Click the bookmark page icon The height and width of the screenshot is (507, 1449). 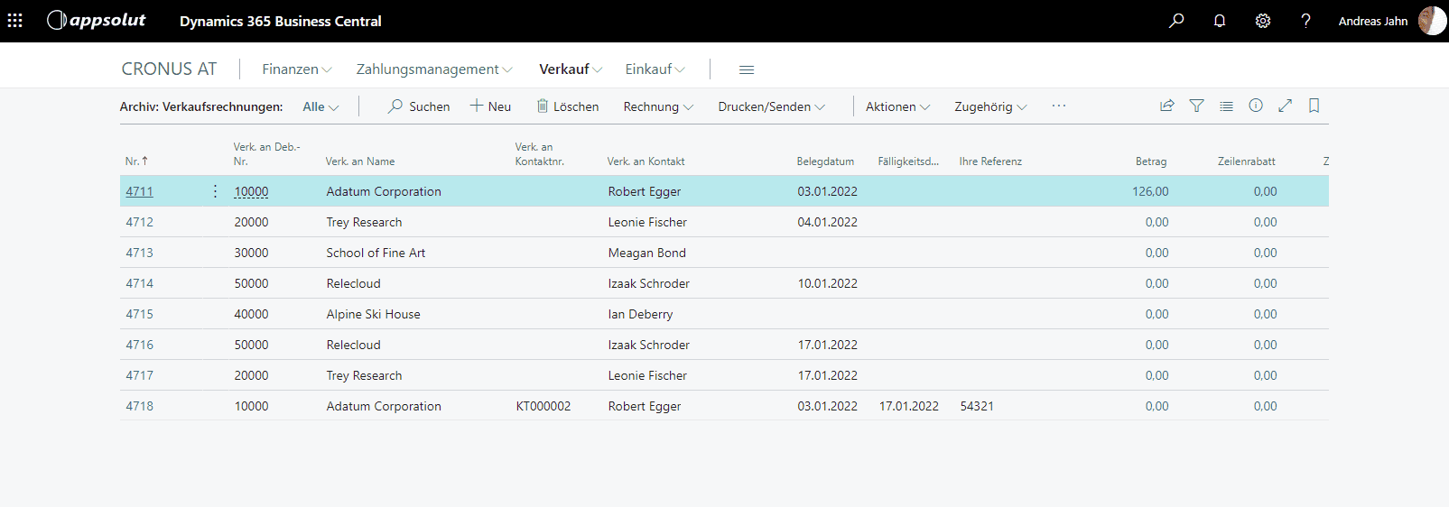pyautogui.click(x=1314, y=106)
